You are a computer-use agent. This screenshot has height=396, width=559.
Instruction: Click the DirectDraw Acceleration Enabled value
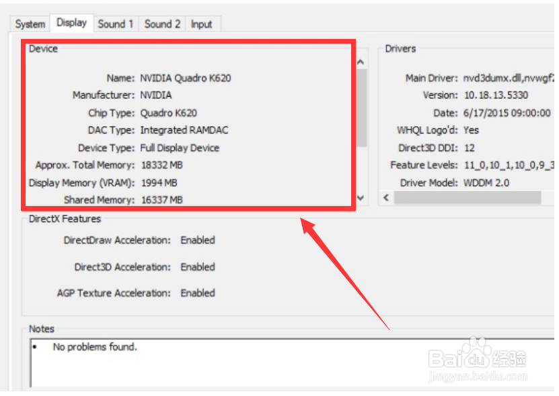[x=198, y=240]
